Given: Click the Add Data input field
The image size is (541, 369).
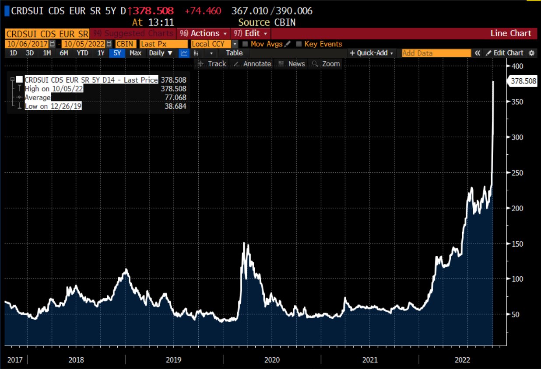Looking at the screenshot, I should pos(436,53).
